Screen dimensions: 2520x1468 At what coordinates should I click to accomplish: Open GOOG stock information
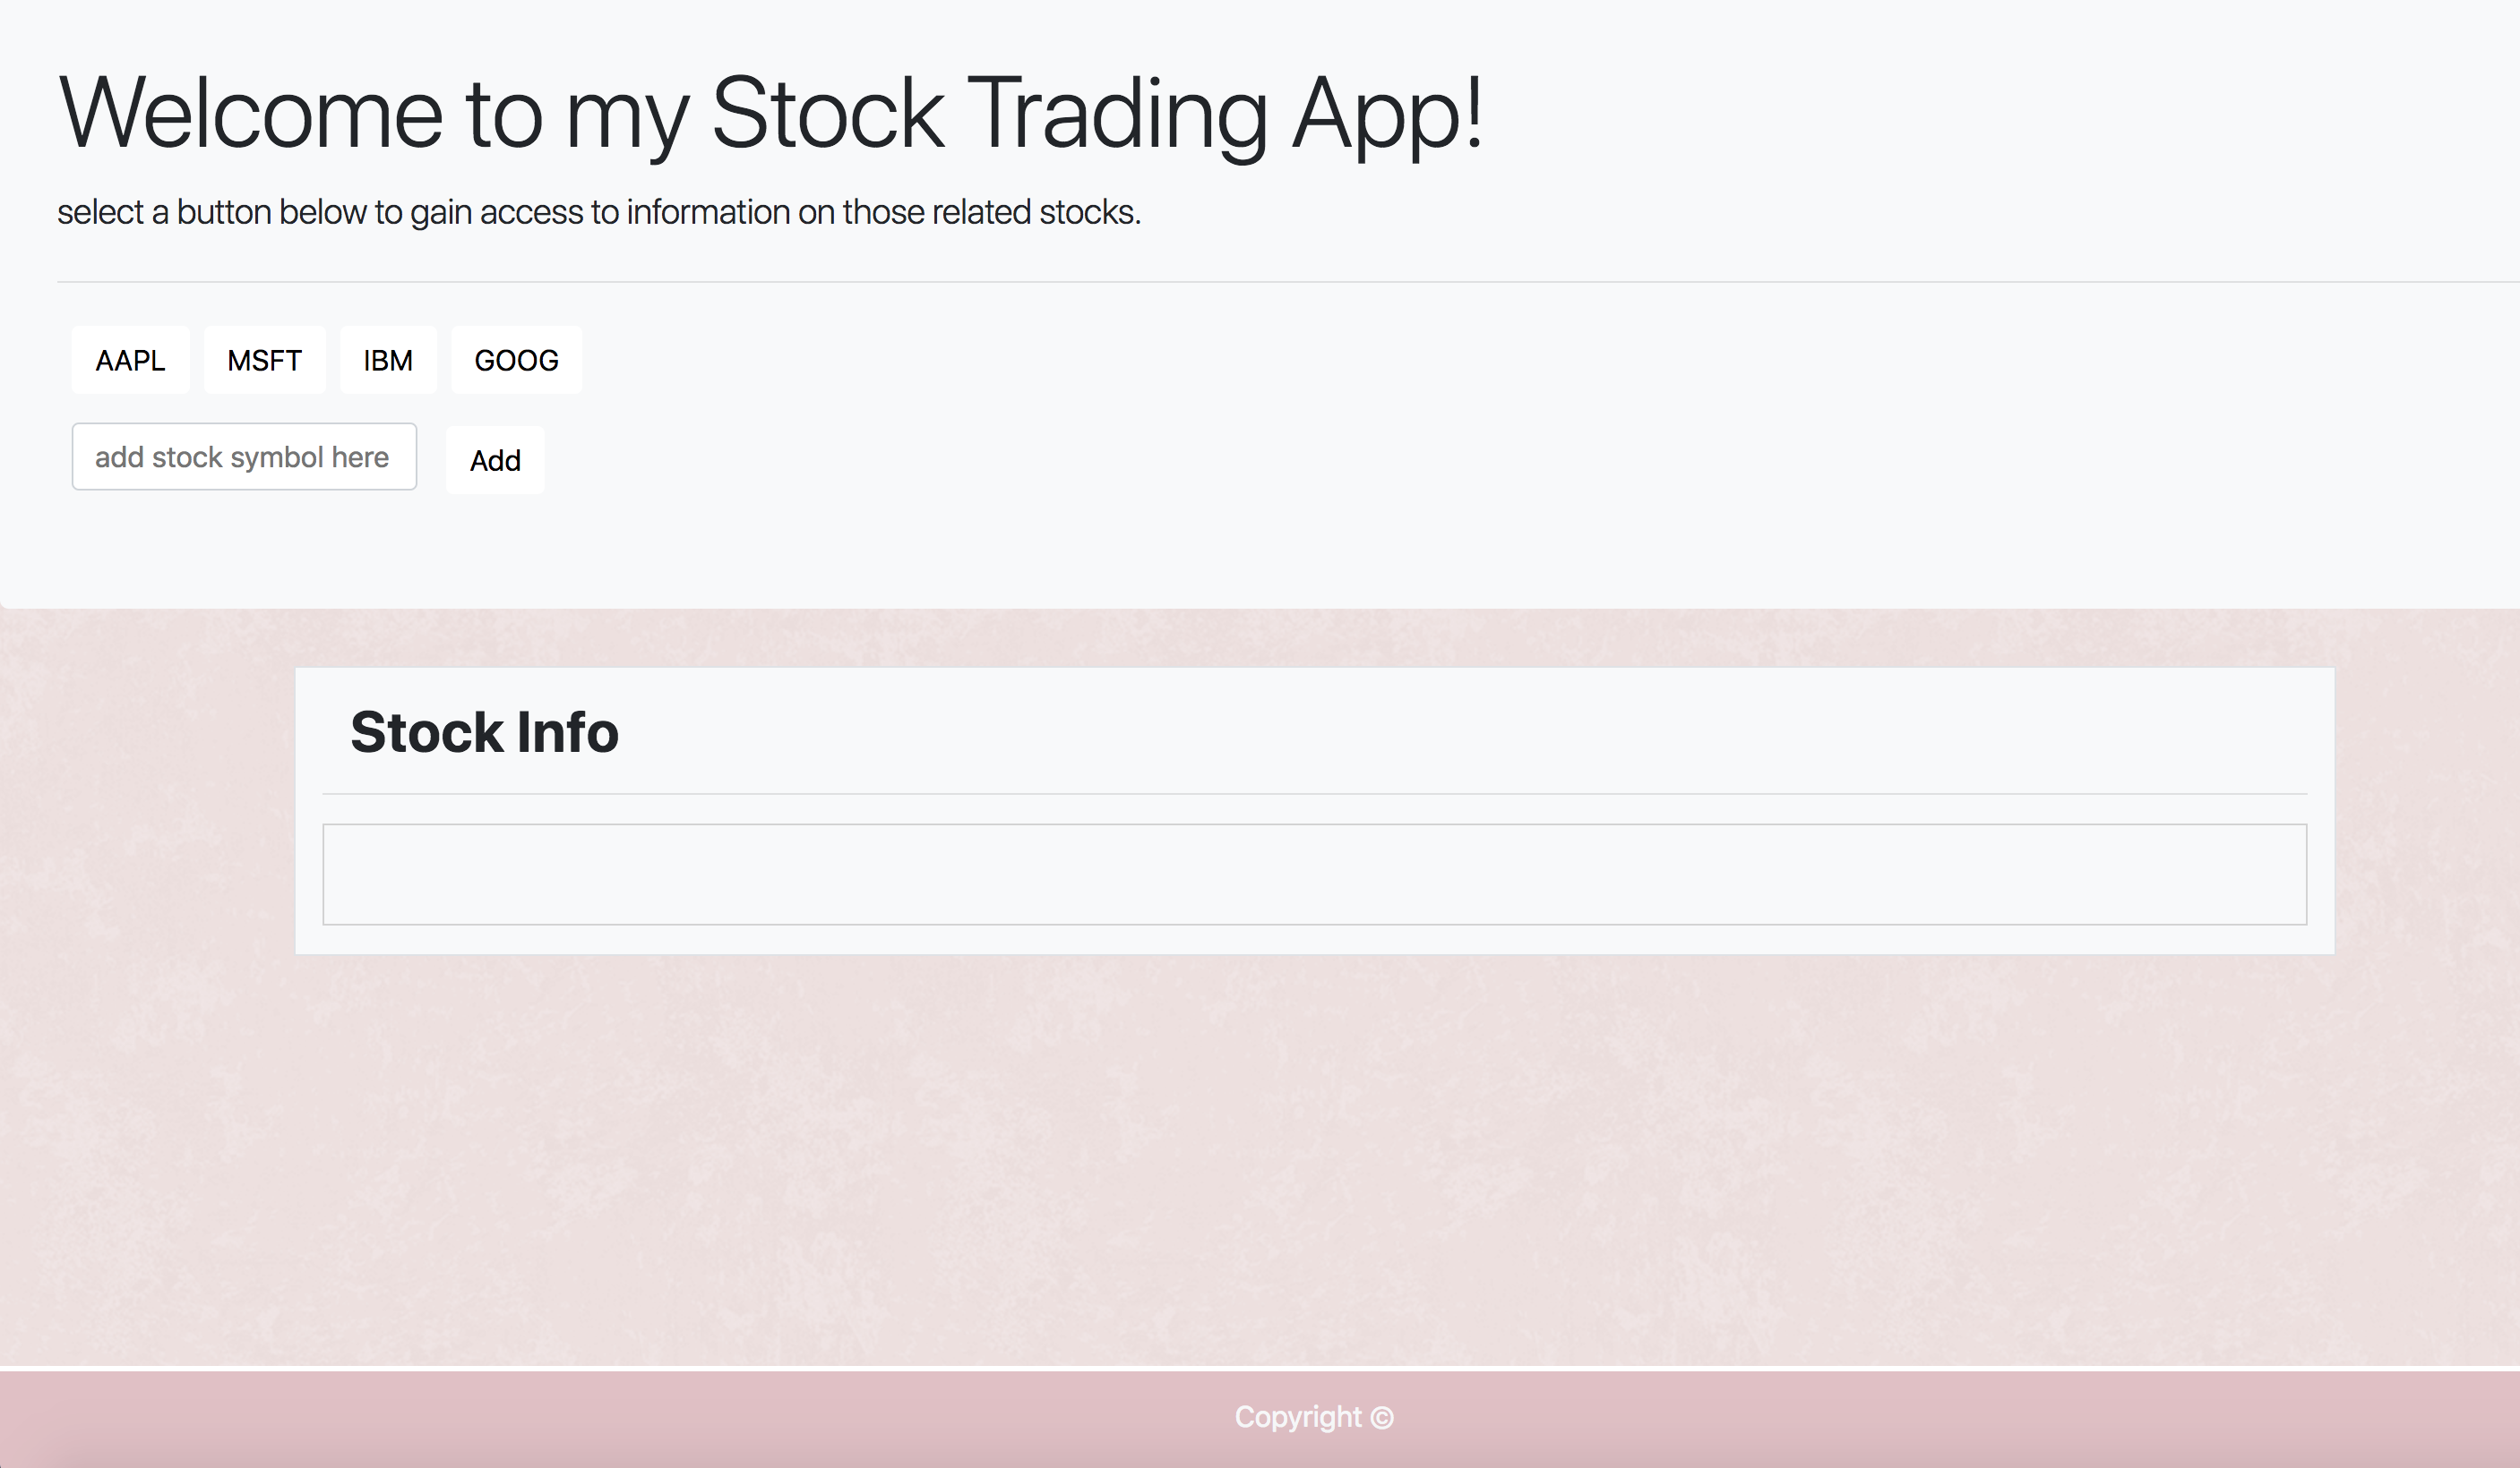tap(516, 360)
